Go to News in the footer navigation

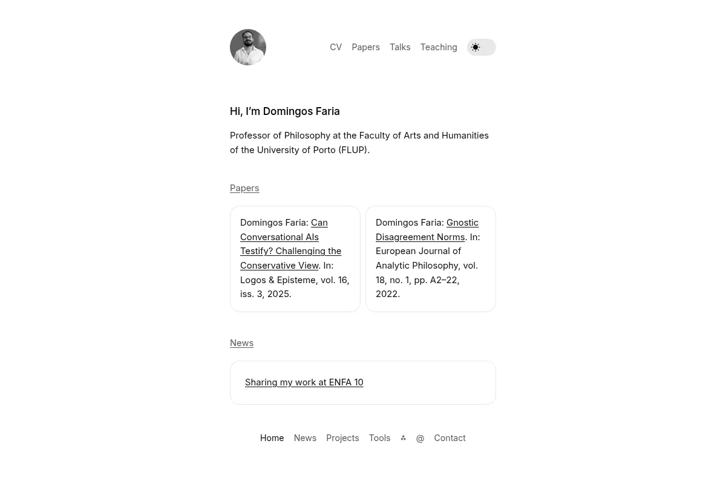(x=305, y=438)
